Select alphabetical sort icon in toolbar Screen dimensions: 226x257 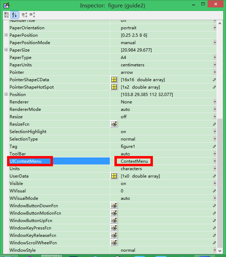pyautogui.click(x=14, y=15)
